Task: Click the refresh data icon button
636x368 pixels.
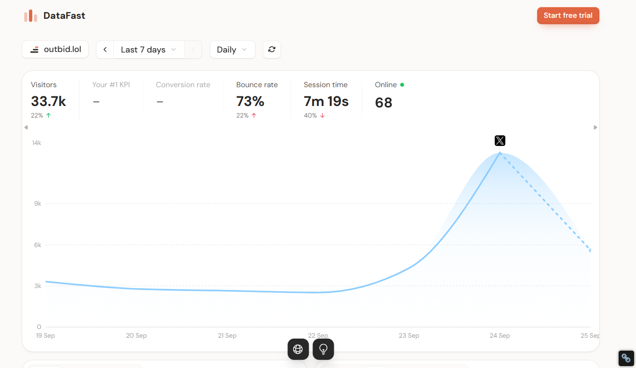Action: point(272,50)
